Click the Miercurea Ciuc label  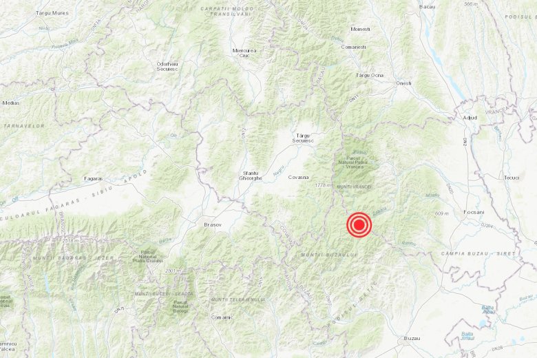(x=244, y=53)
